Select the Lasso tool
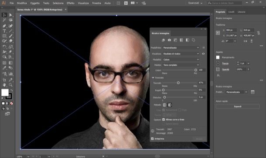Image resolution: width=266 pixels, height=158 pixels. coord(10,21)
